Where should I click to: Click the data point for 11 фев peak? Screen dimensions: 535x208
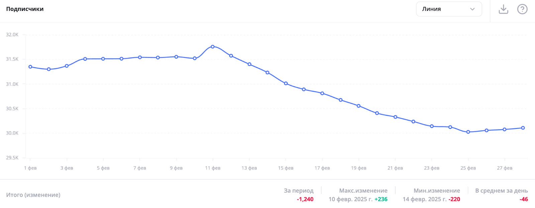pos(213,47)
